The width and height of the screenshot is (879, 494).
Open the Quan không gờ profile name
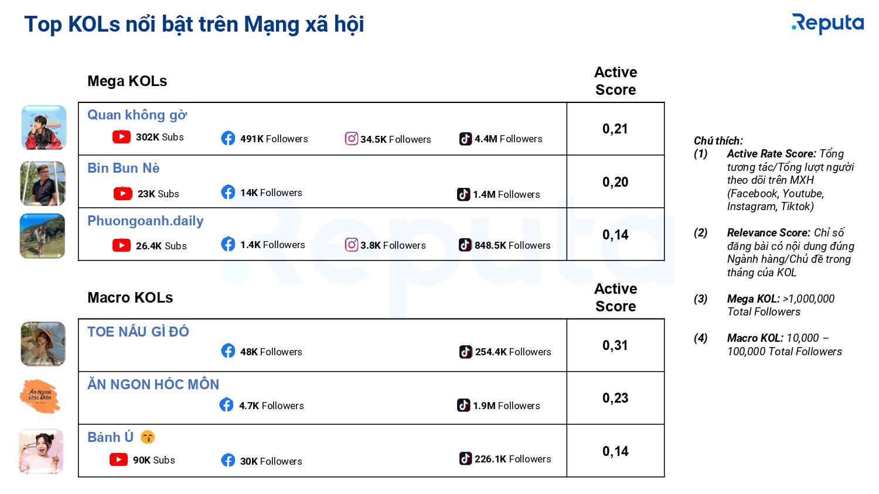coord(137,115)
